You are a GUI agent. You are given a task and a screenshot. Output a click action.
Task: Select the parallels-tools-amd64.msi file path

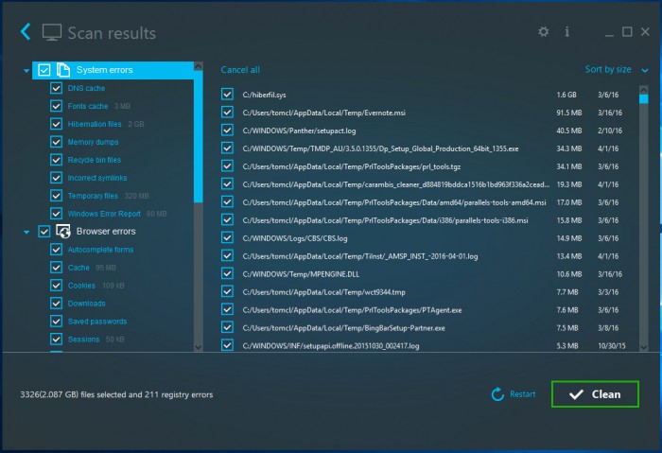pyautogui.click(x=394, y=202)
